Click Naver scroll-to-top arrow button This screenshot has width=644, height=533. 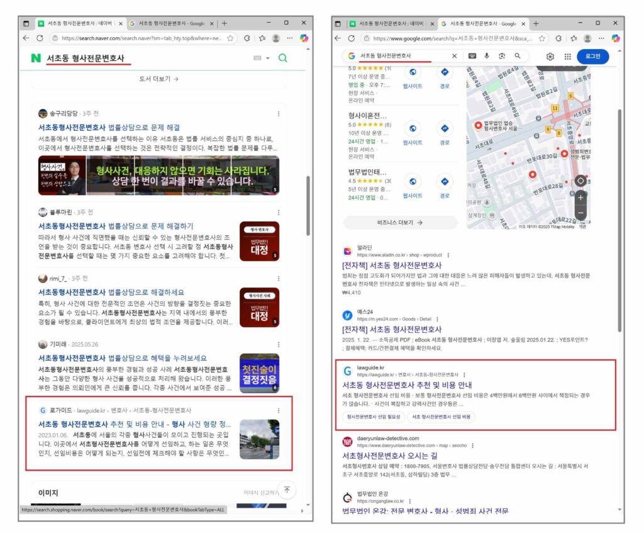point(287,490)
